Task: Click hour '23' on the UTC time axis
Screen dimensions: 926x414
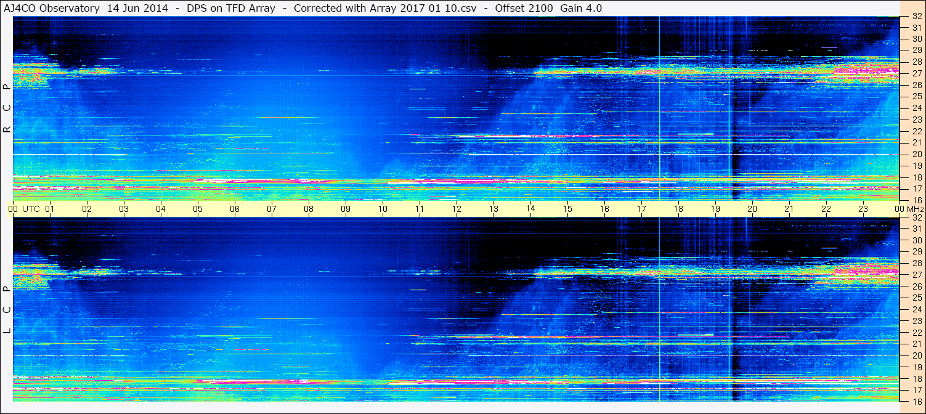Action: click(x=863, y=209)
